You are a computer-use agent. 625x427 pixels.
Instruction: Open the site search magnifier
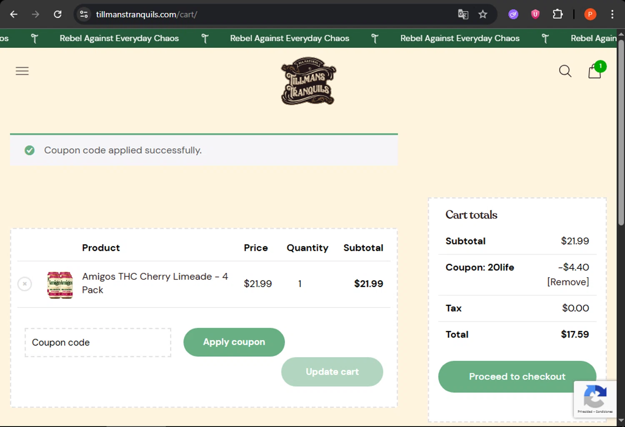[565, 71]
